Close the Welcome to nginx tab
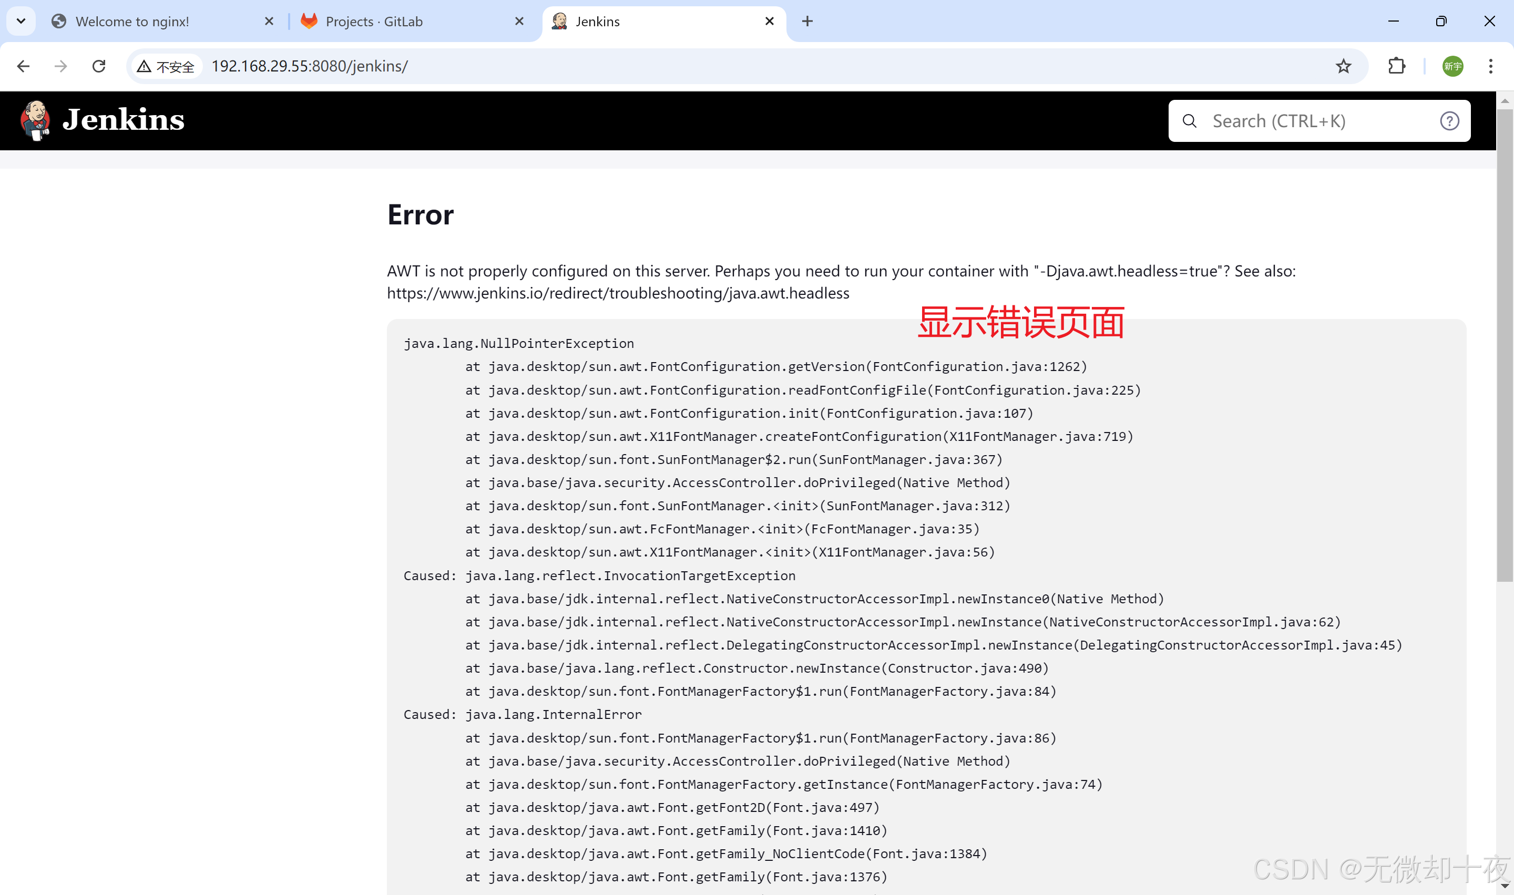The width and height of the screenshot is (1514, 895). pyautogui.click(x=269, y=22)
